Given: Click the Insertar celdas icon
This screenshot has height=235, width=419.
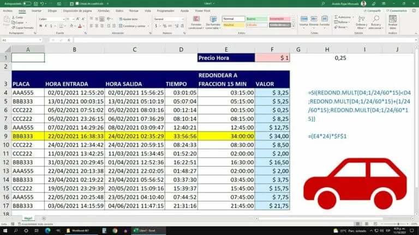Looking at the screenshot, I should coord(304,19).
